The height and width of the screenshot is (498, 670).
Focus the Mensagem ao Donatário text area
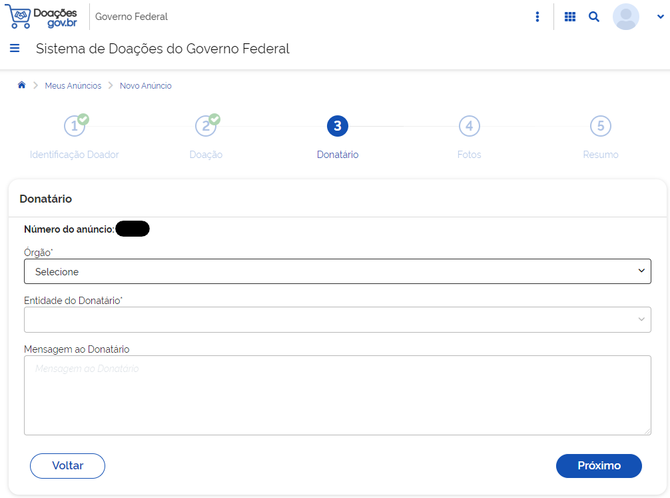pos(337,395)
